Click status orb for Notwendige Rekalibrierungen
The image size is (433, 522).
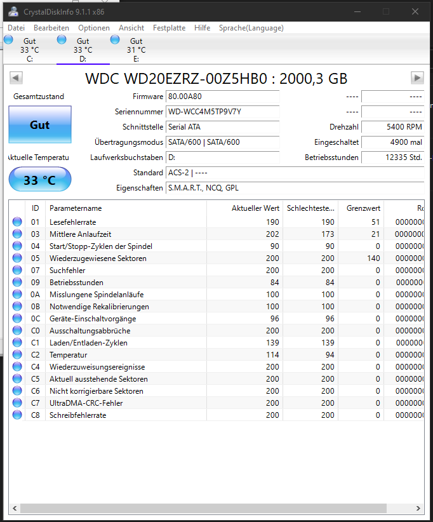pyautogui.click(x=17, y=306)
